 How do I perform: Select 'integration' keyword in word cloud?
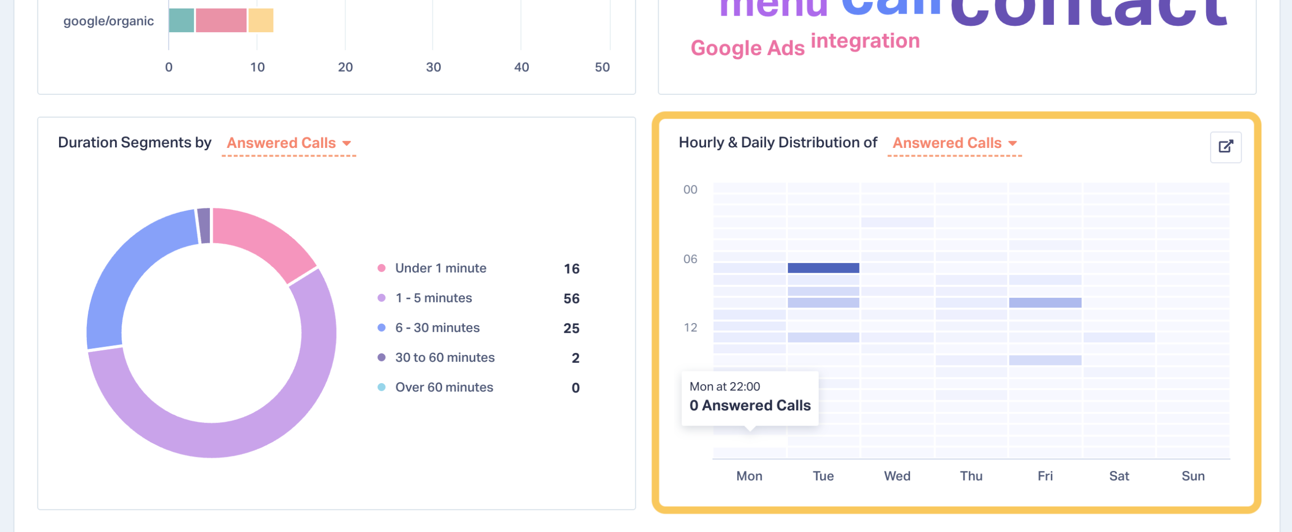click(865, 41)
